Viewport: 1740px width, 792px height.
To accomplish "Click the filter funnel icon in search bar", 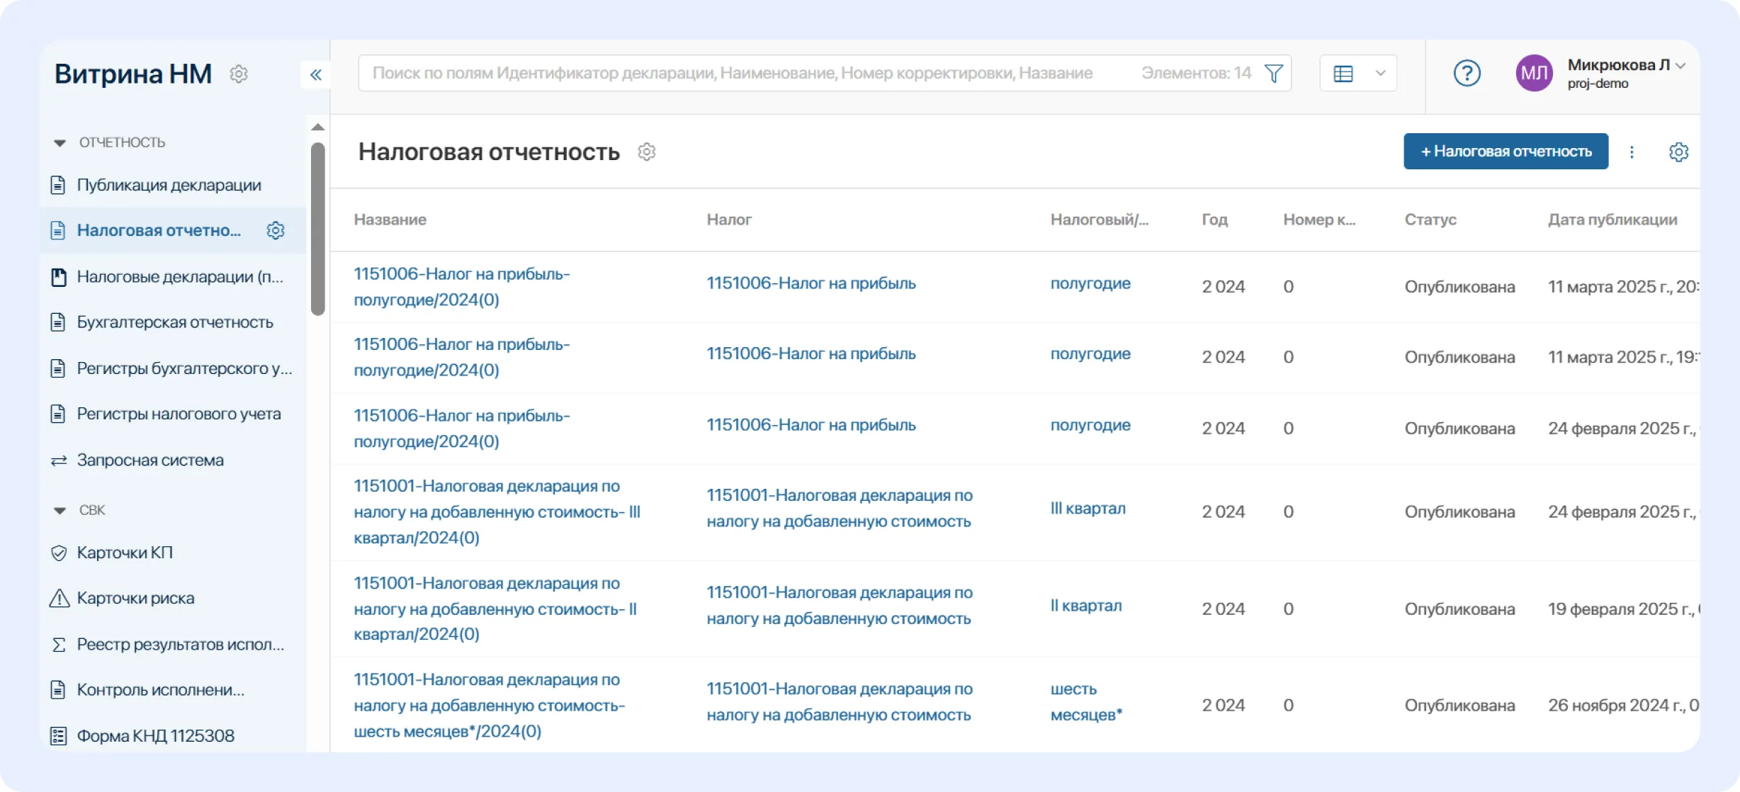I will click(1273, 74).
